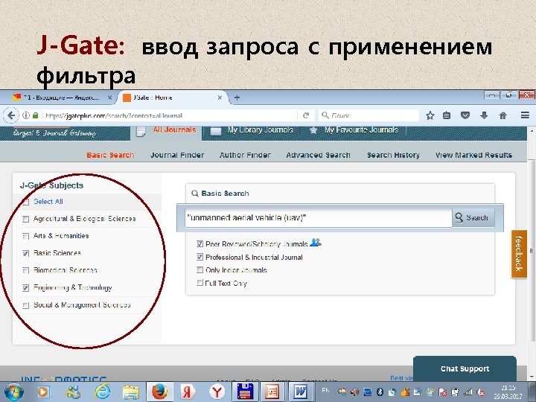Screen dimensions: 536x402
Task: Open the orange feedback side tab
Action: (x=519, y=254)
